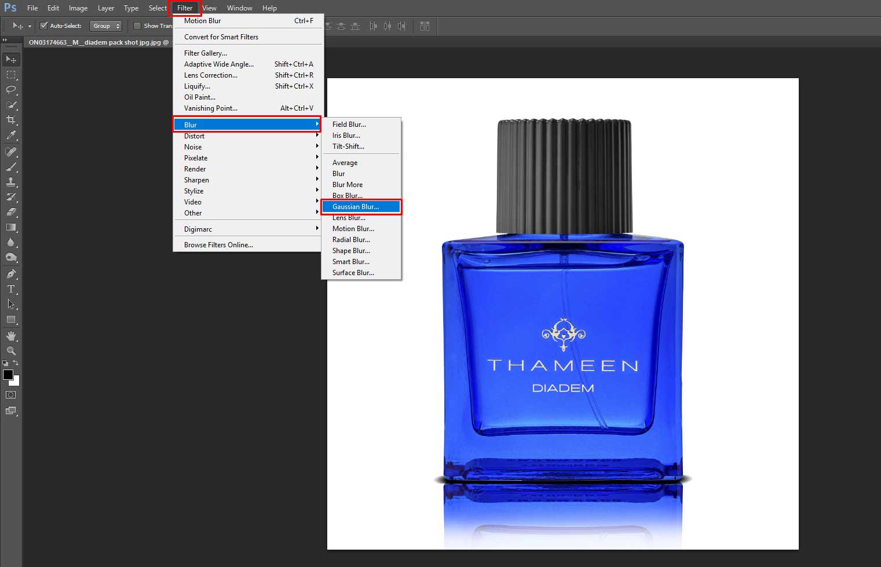The height and width of the screenshot is (567, 881).
Task: Select the Horizontal Type tool
Action: pos(11,289)
